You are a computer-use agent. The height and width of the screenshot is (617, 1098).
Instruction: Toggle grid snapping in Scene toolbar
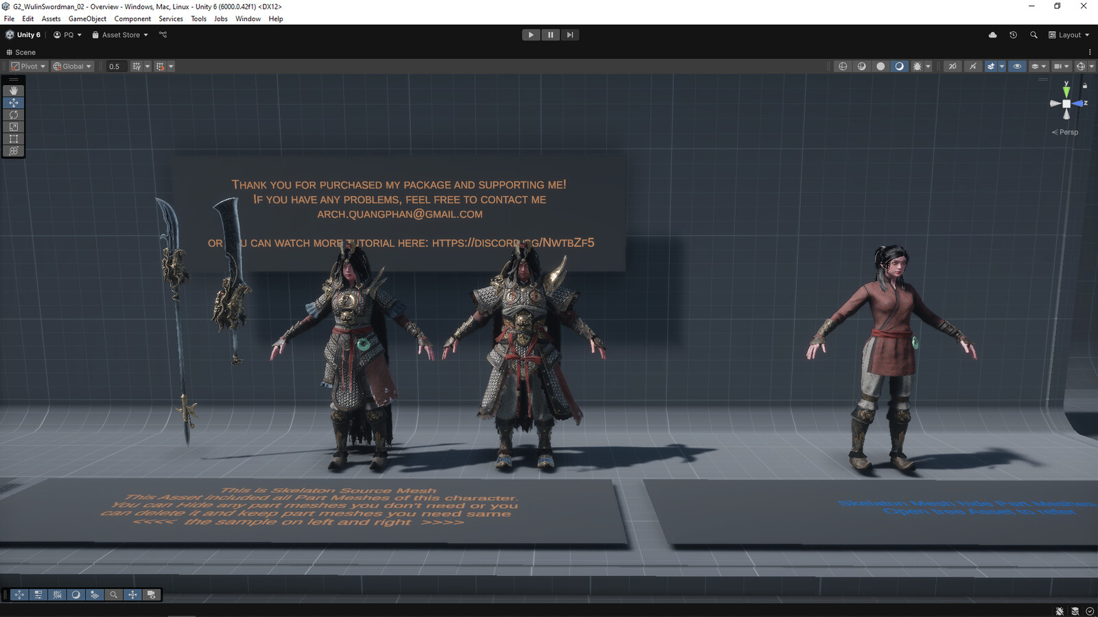[137, 66]
